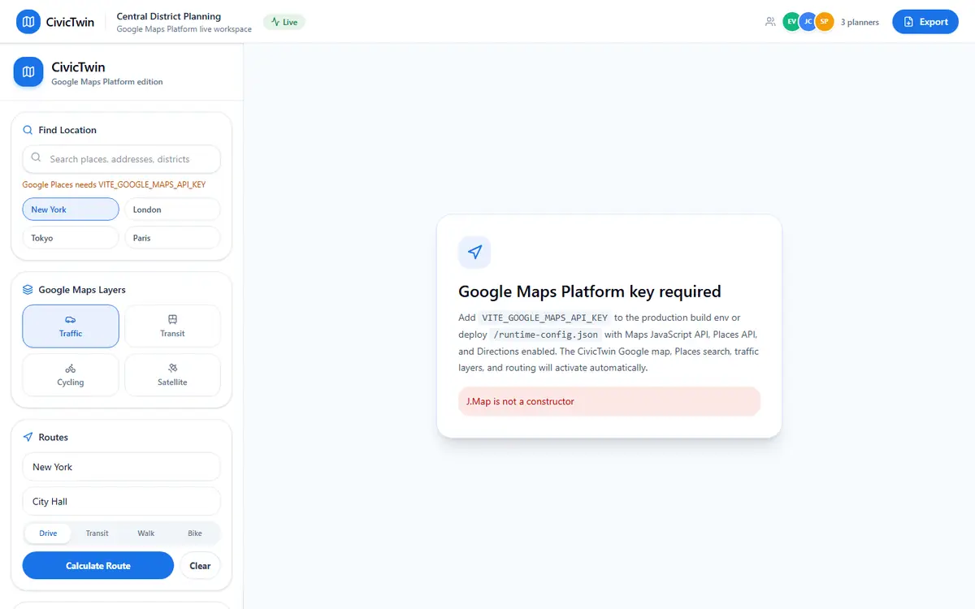Click the planners people icon

(x=770, y=22)
